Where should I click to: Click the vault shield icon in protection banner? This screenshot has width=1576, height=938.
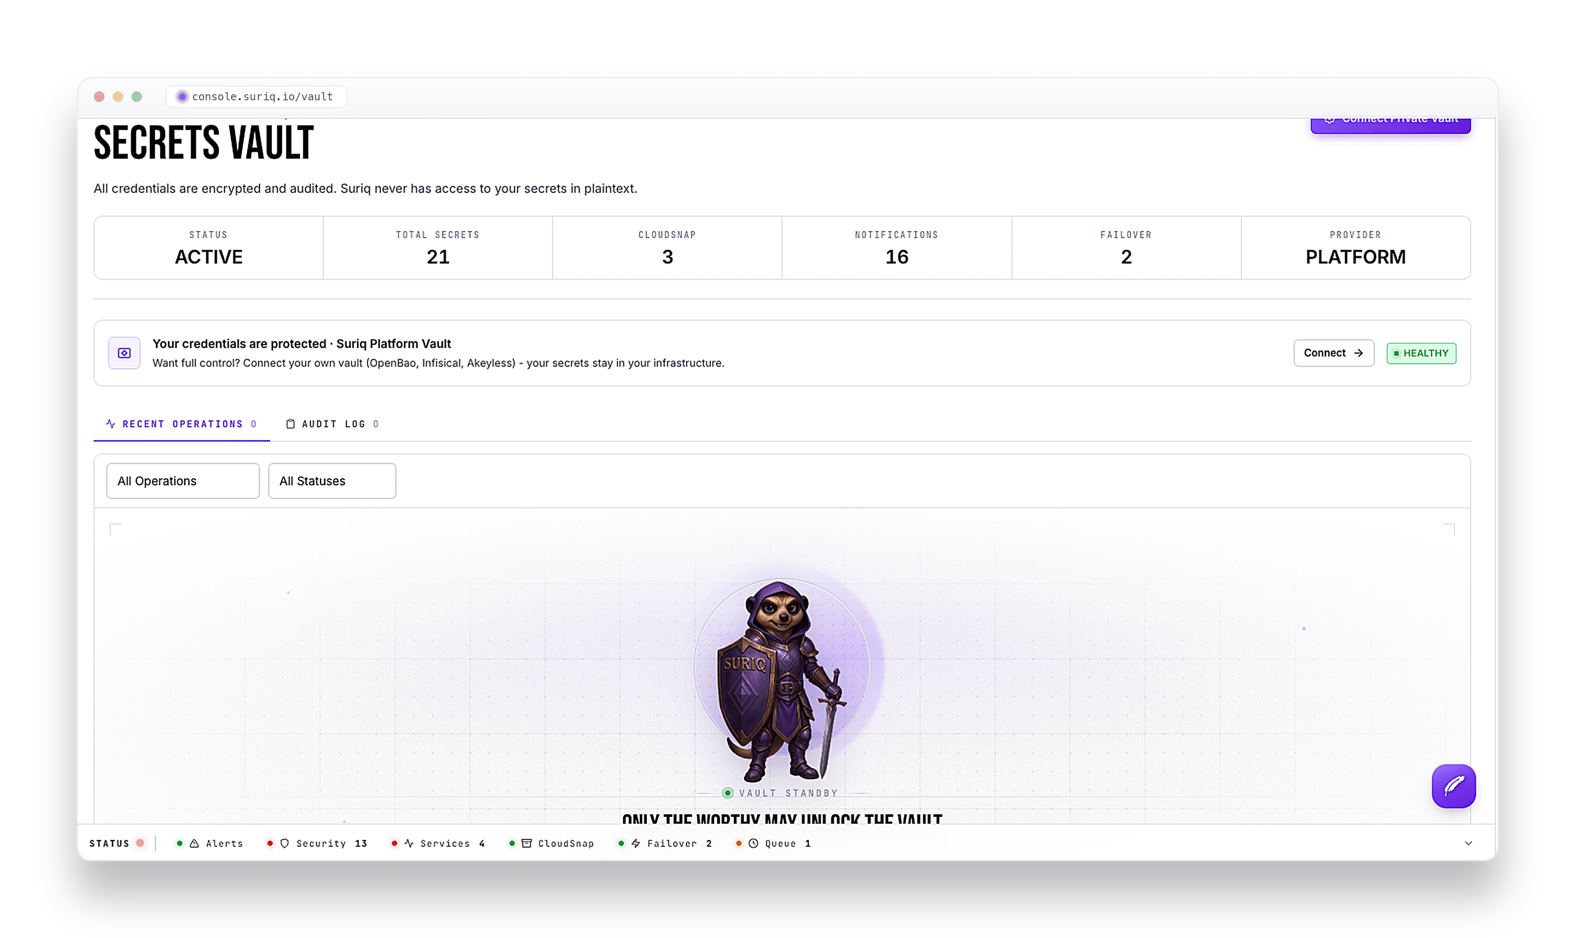click(125, 352)
